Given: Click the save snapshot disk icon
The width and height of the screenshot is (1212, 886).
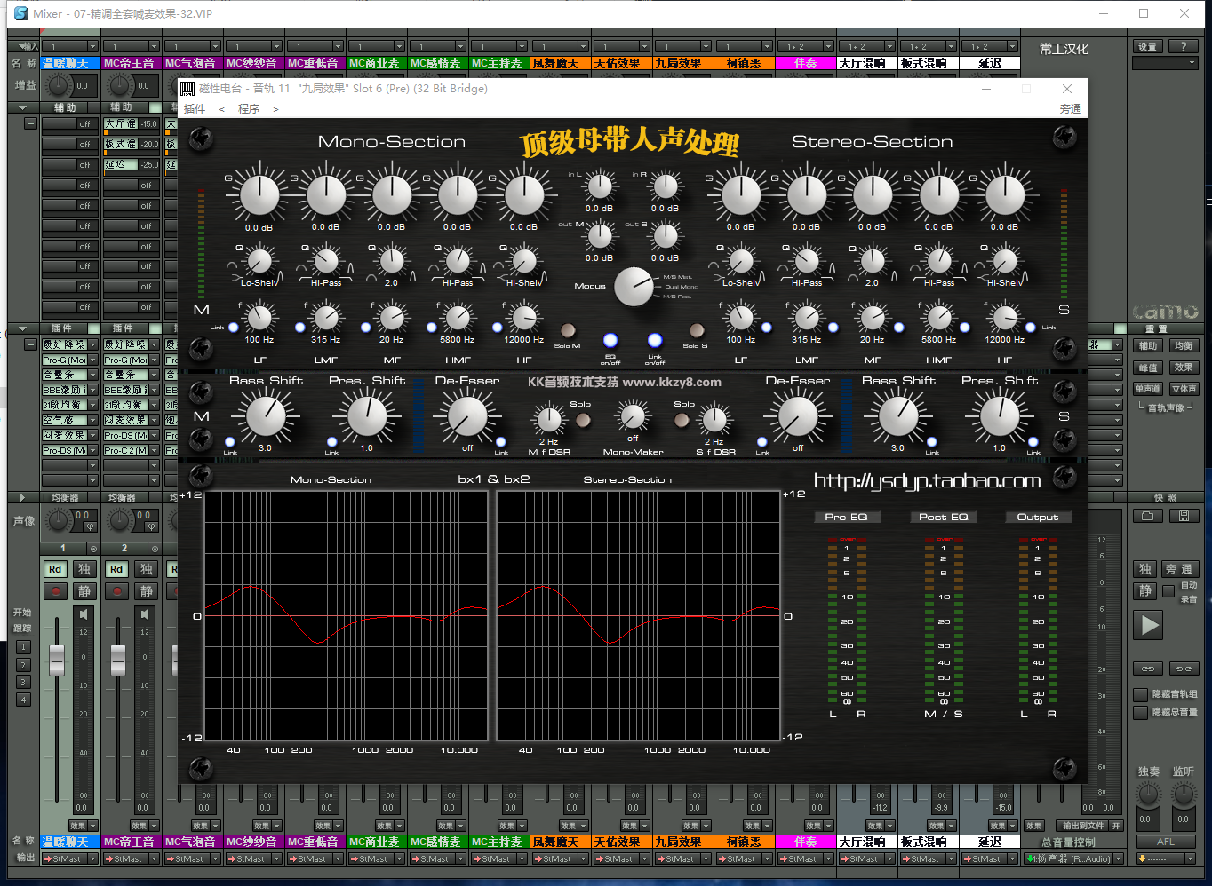Looking at the screenshot, I should point(1183,516).
